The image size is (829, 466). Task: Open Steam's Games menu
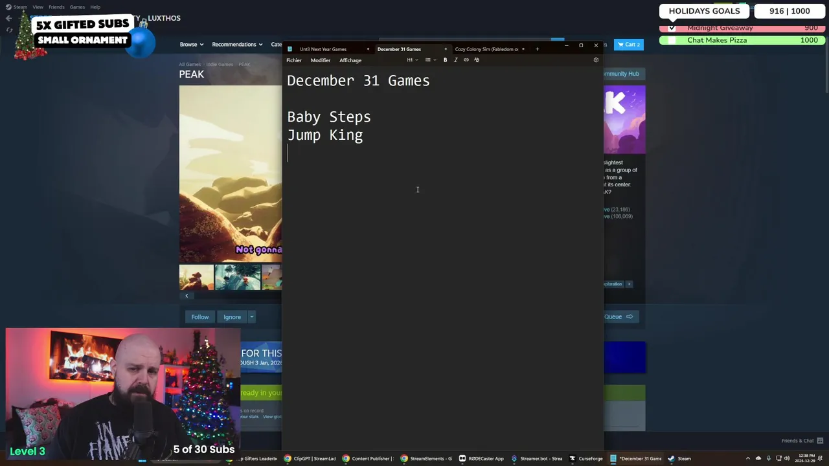coord(77,7)
